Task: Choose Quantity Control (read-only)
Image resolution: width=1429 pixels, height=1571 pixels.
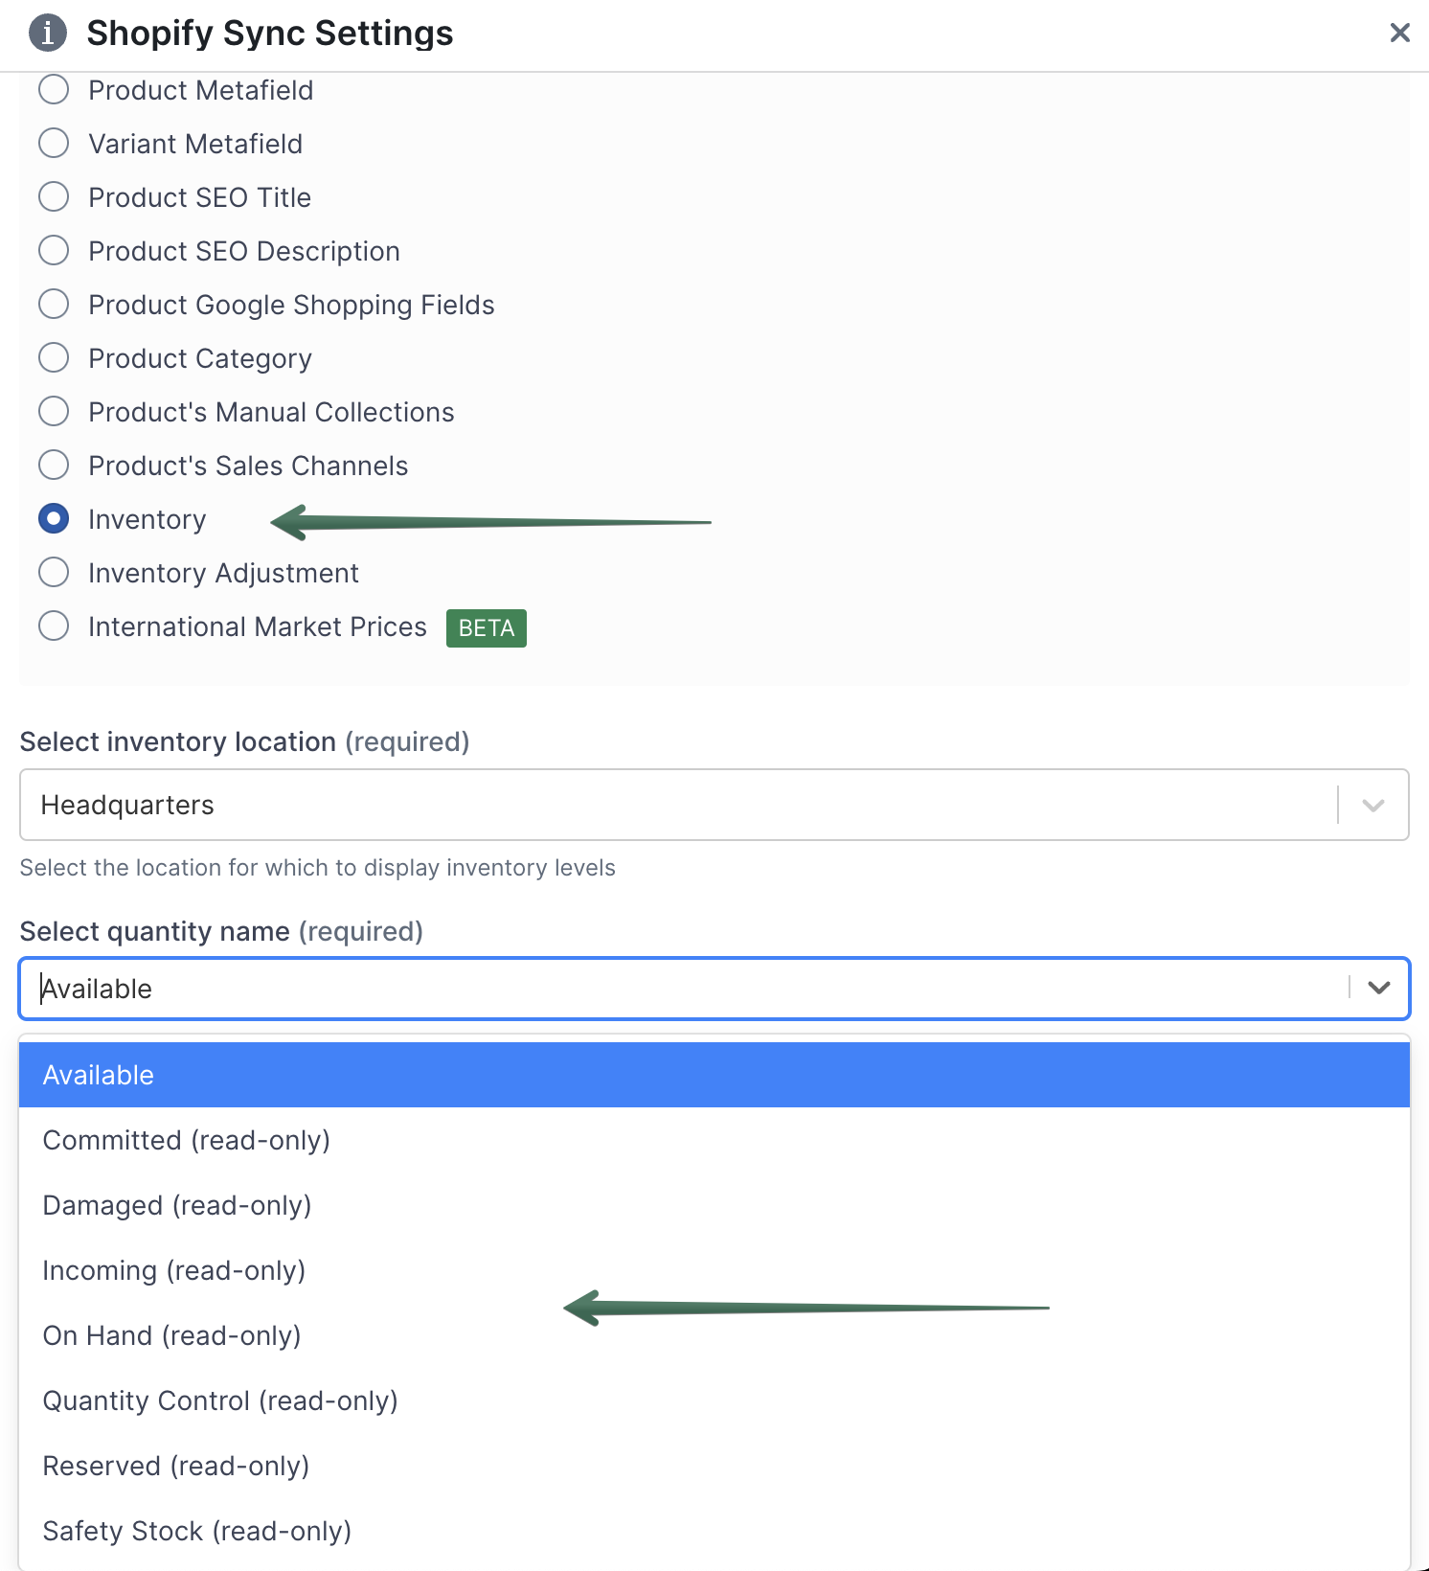Action: (219, 1400)
